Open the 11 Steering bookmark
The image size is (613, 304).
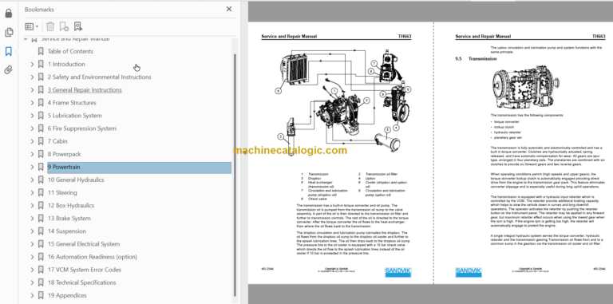(x=62, y=192)
